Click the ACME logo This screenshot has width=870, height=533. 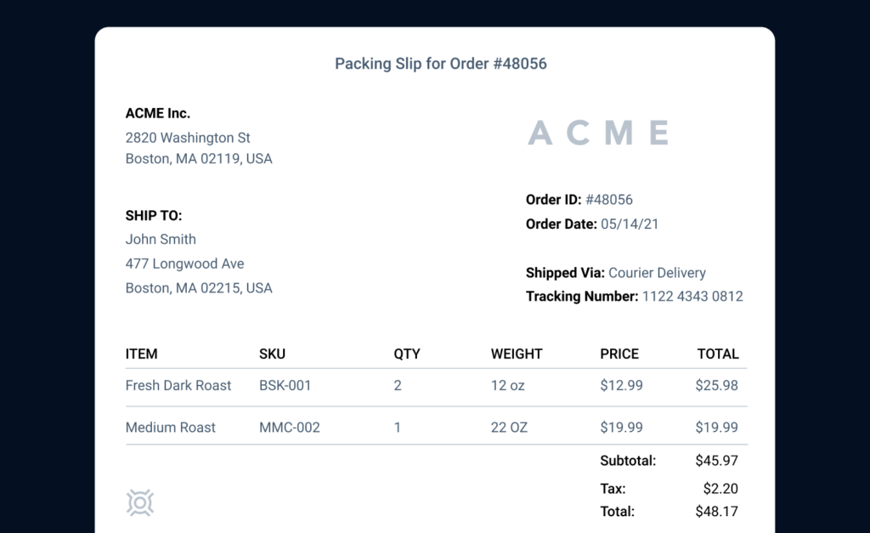(598, 133)
